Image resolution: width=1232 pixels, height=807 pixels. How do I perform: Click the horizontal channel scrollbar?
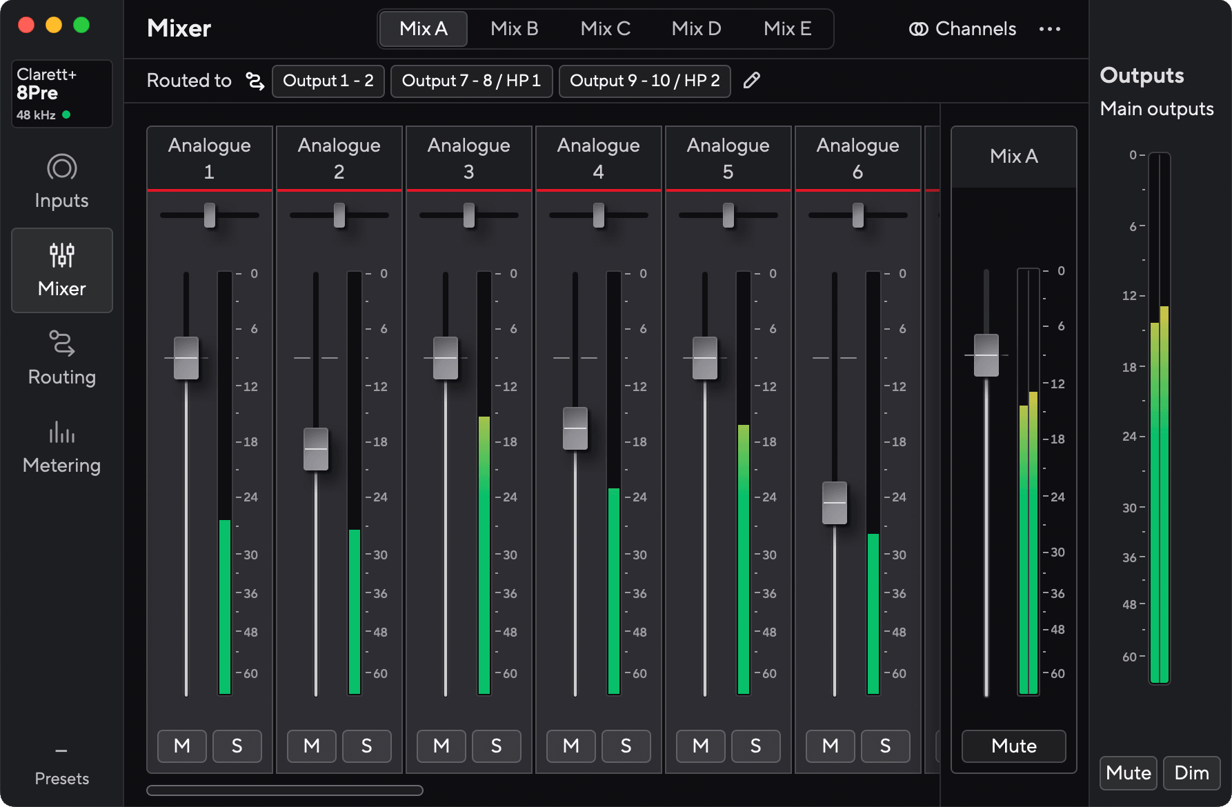pos(285,790)
